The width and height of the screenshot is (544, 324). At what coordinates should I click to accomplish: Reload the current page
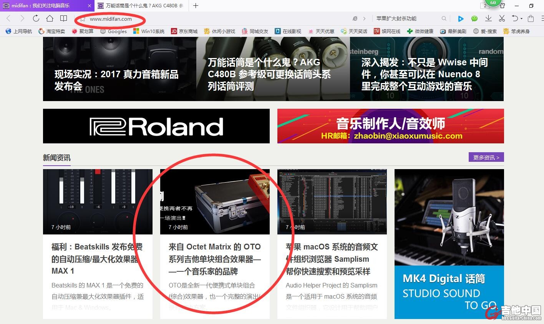pos(36,18)
